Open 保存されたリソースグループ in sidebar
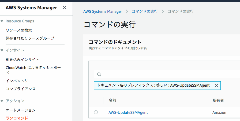This screenshot has width=240, height=121. (x=30, y=38)
